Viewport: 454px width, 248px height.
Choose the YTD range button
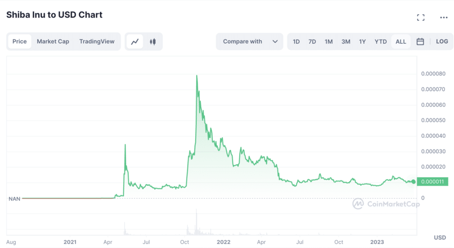point(380,42)
